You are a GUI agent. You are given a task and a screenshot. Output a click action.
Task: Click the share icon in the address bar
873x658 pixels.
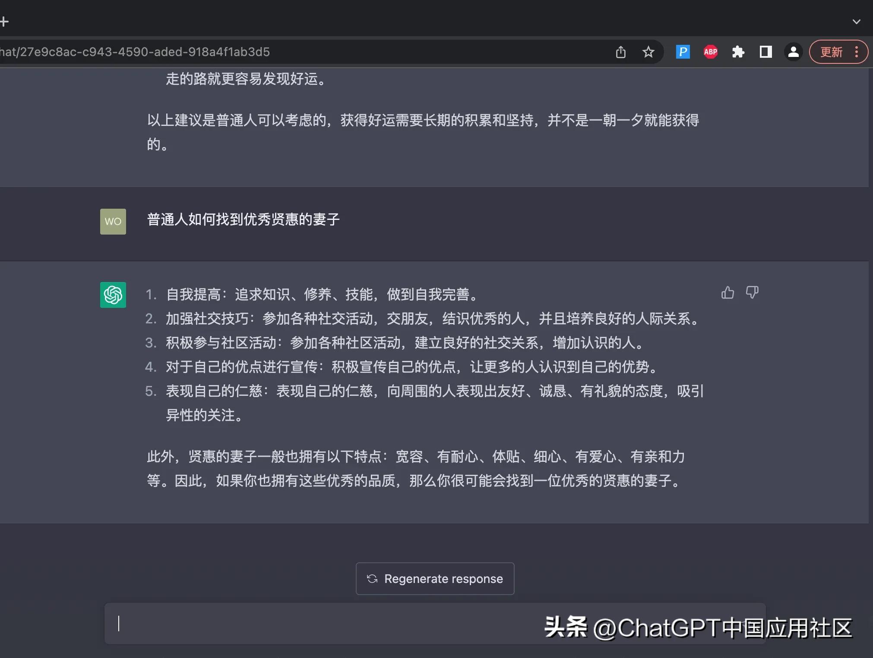tap(621, 52)
